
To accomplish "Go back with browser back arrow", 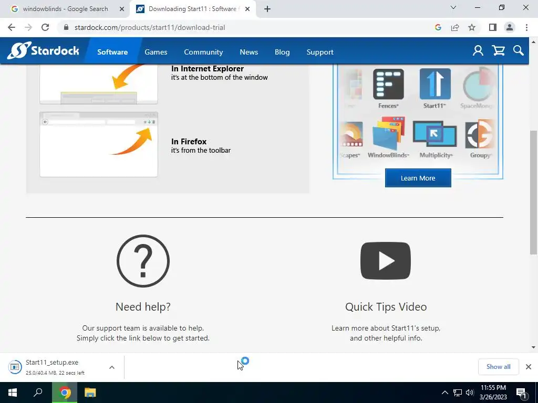I will click(12, 27).
